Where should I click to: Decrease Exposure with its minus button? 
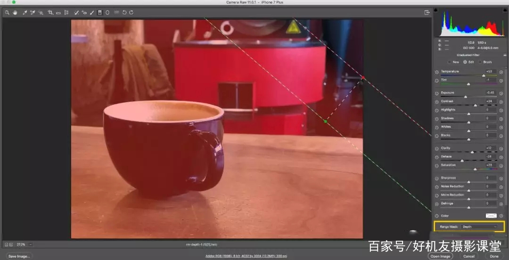[436, 93]
